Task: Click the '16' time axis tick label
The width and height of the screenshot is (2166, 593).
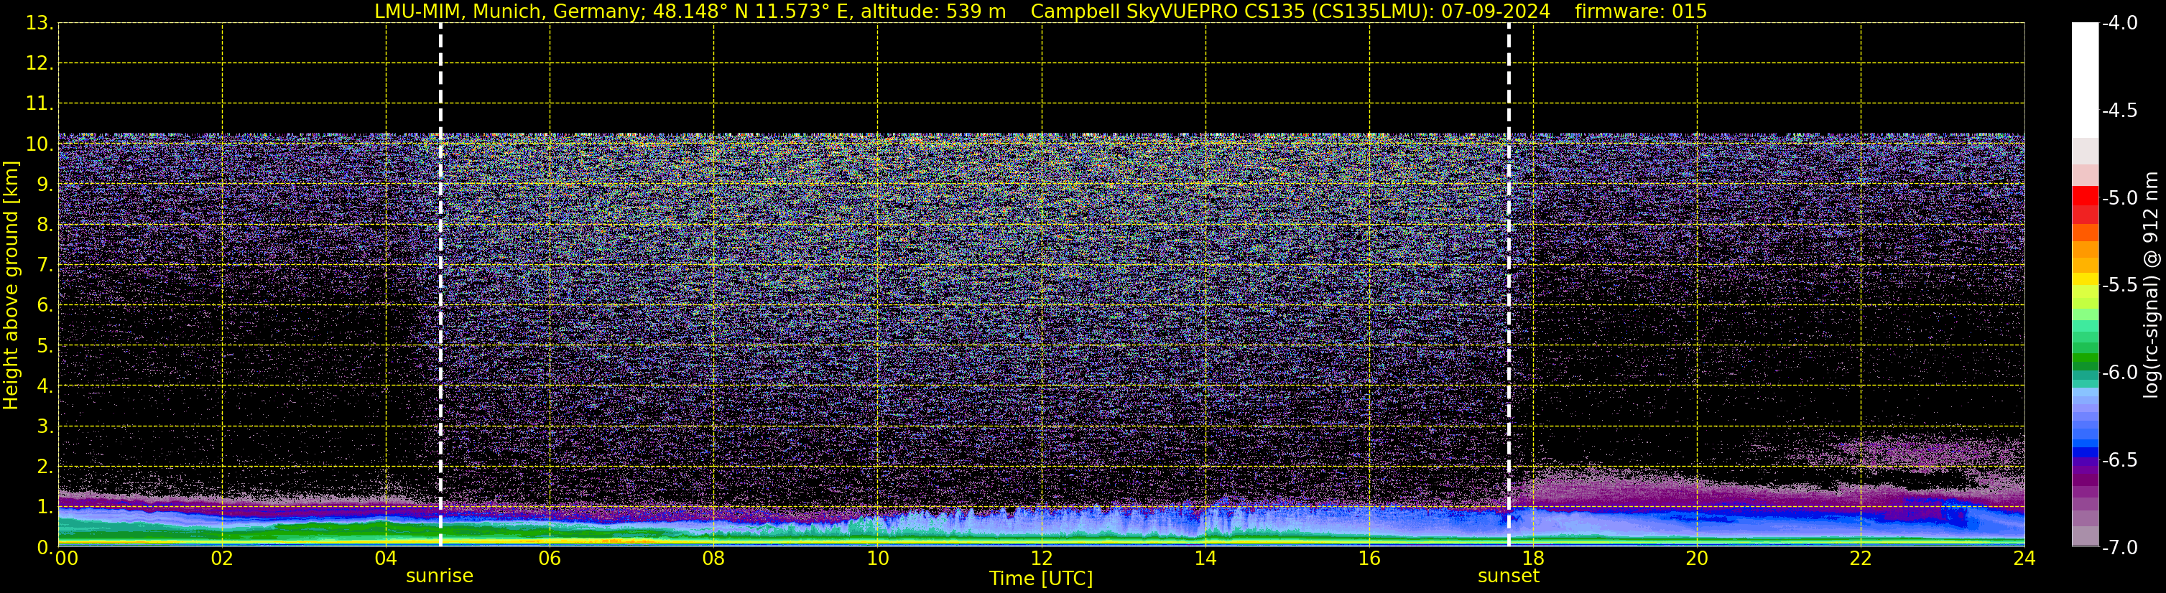Action: (x=1370, y=559)
